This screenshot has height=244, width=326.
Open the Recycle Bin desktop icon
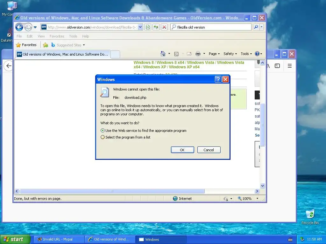point(310,217)
